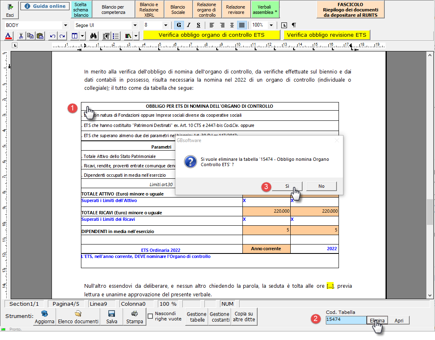435x340 pixels.
Task: Click the paragraph numbering icon
Action: [x=106, y=36]
